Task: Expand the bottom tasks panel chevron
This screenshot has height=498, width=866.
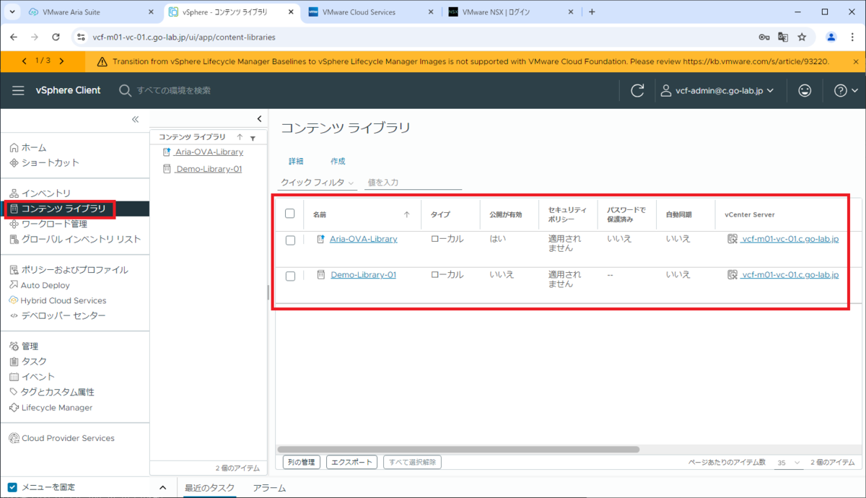Action: pos(162,488)
